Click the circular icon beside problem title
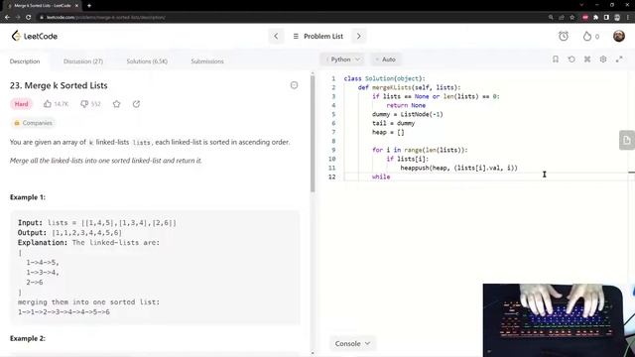The width and height of the screenshot is (635, 357). click(294, 85)
